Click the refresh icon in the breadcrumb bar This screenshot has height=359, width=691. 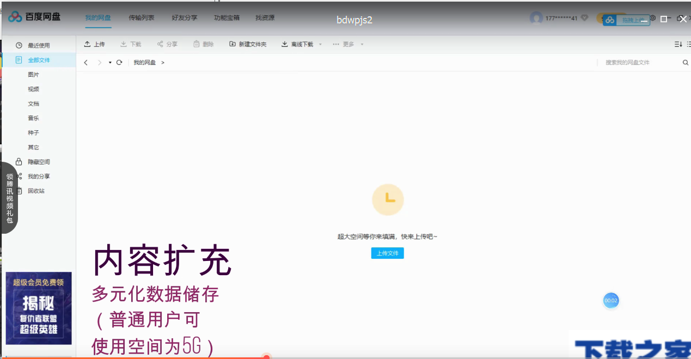click(x=119, y=62)
